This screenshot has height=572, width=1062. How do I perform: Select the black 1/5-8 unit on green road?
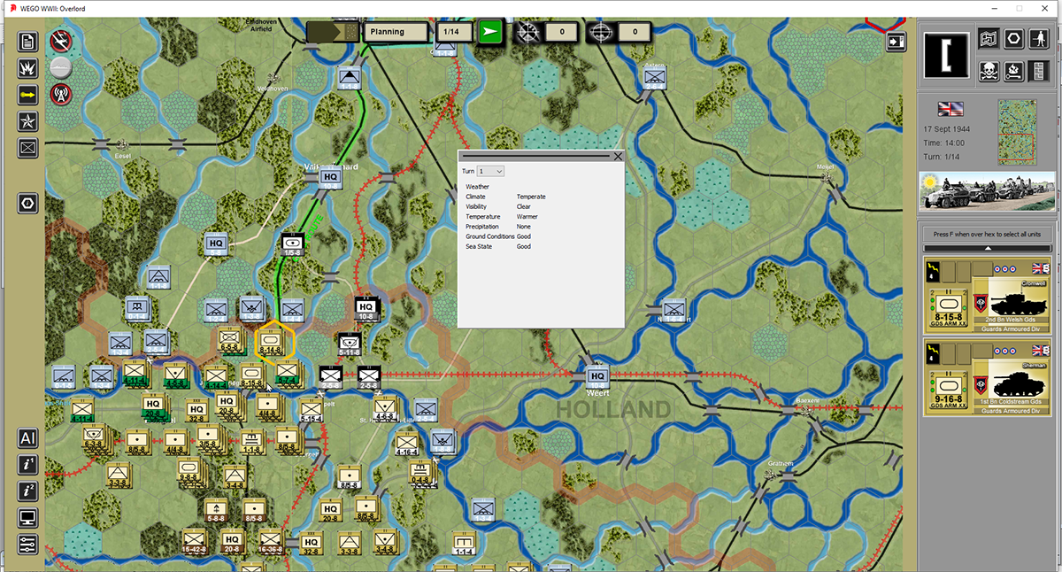294,243
